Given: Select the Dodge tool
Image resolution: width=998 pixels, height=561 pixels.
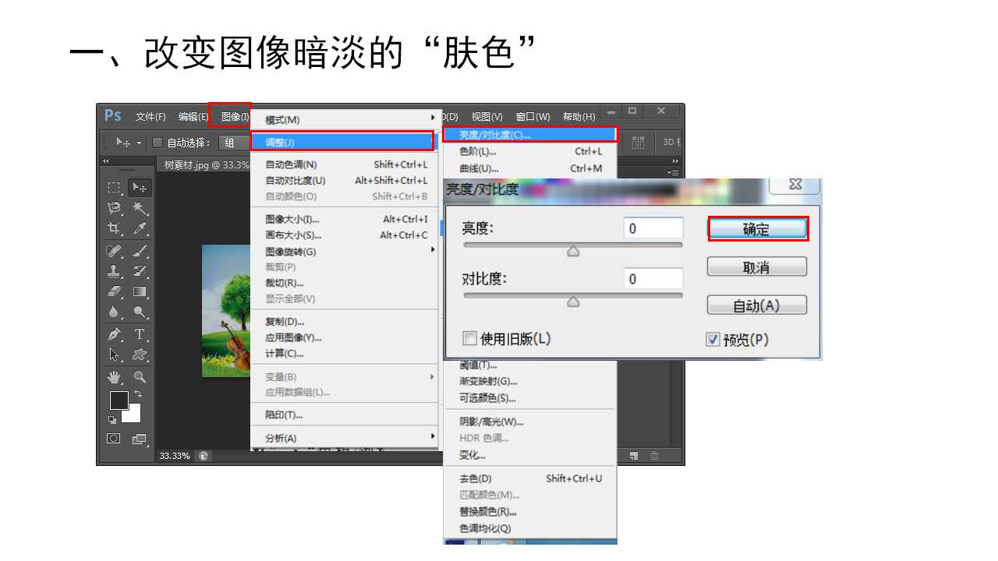Looking at the screenshot, I should [x=140, y=312].
